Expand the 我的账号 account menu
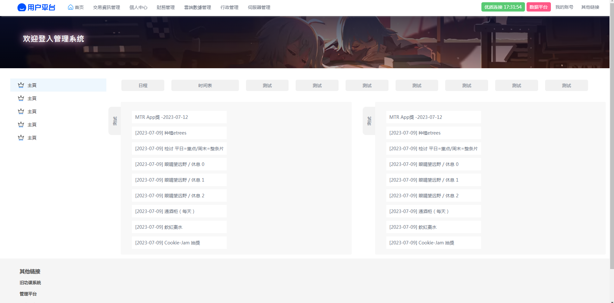 [x=564, y=7]
